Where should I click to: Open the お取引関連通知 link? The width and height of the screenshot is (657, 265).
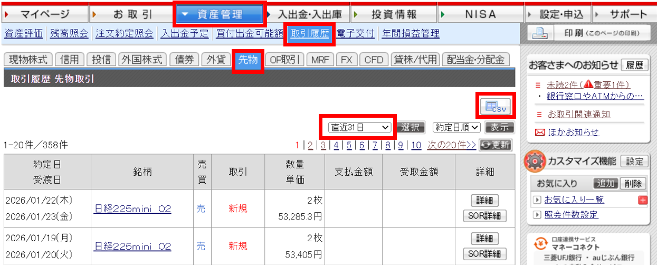(x=579, y=114)
